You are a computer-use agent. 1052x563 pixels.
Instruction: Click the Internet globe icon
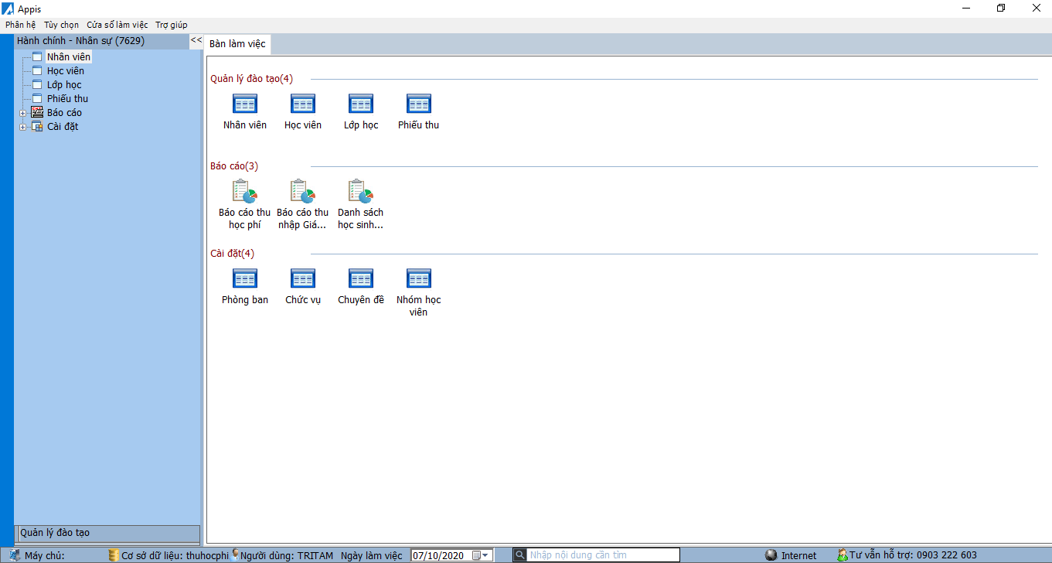[771, 555]
